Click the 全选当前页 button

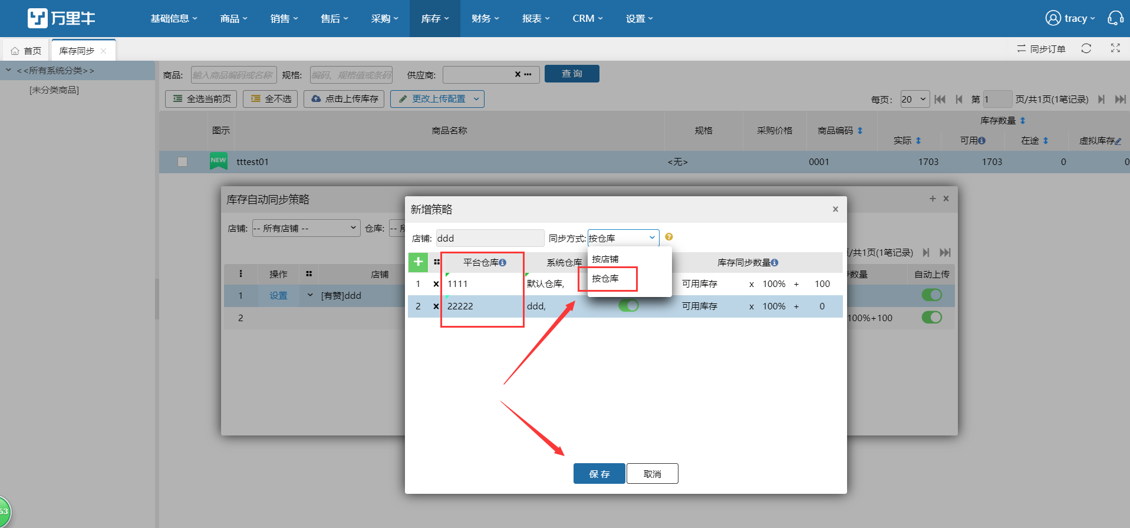pyautogui.click(x=201, y=99)
